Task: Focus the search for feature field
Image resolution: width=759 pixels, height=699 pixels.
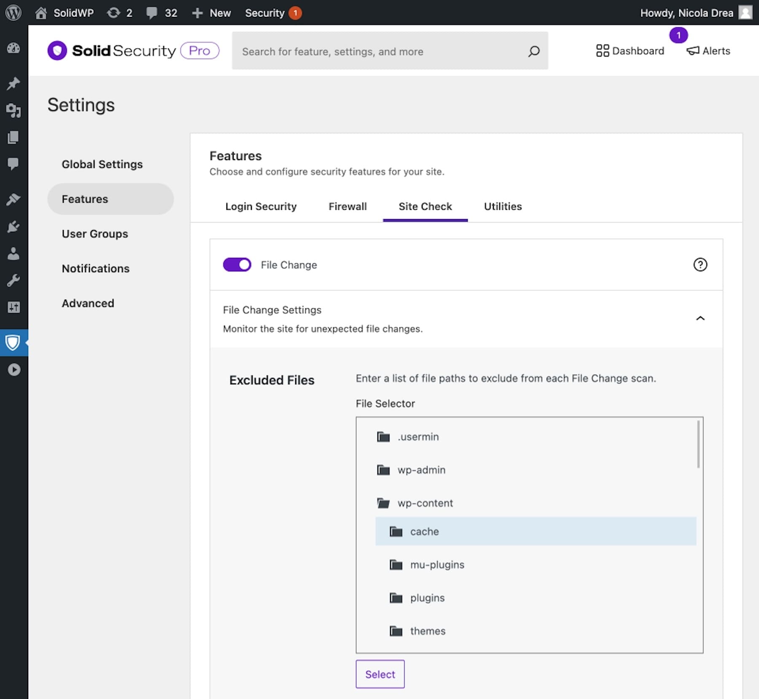Action: tap(390, 51)
